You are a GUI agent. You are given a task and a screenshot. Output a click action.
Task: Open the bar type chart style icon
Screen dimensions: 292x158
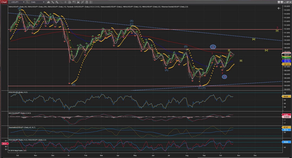pos(48,2)
